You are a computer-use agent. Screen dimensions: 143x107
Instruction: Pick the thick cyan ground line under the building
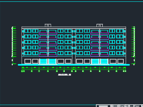(74, 65)
